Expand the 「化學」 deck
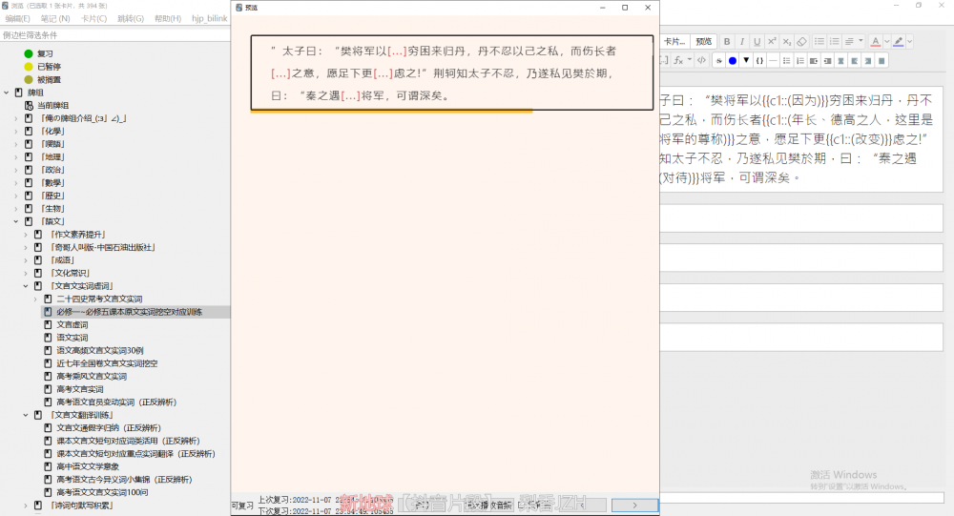The height and width of the screenshot is (516, 954). [16, 131]
